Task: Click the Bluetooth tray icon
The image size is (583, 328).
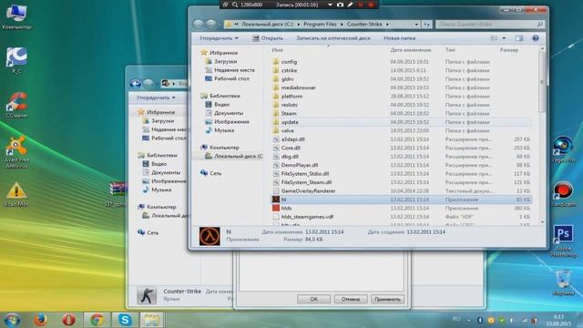Action: pos(480,320)
